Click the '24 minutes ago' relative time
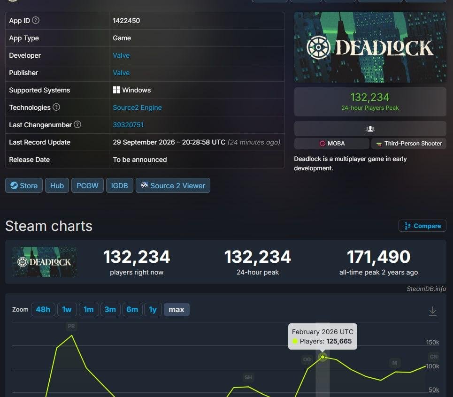This screenshot has width=453, height=397. pyautogui.click(x=254, y=142)
